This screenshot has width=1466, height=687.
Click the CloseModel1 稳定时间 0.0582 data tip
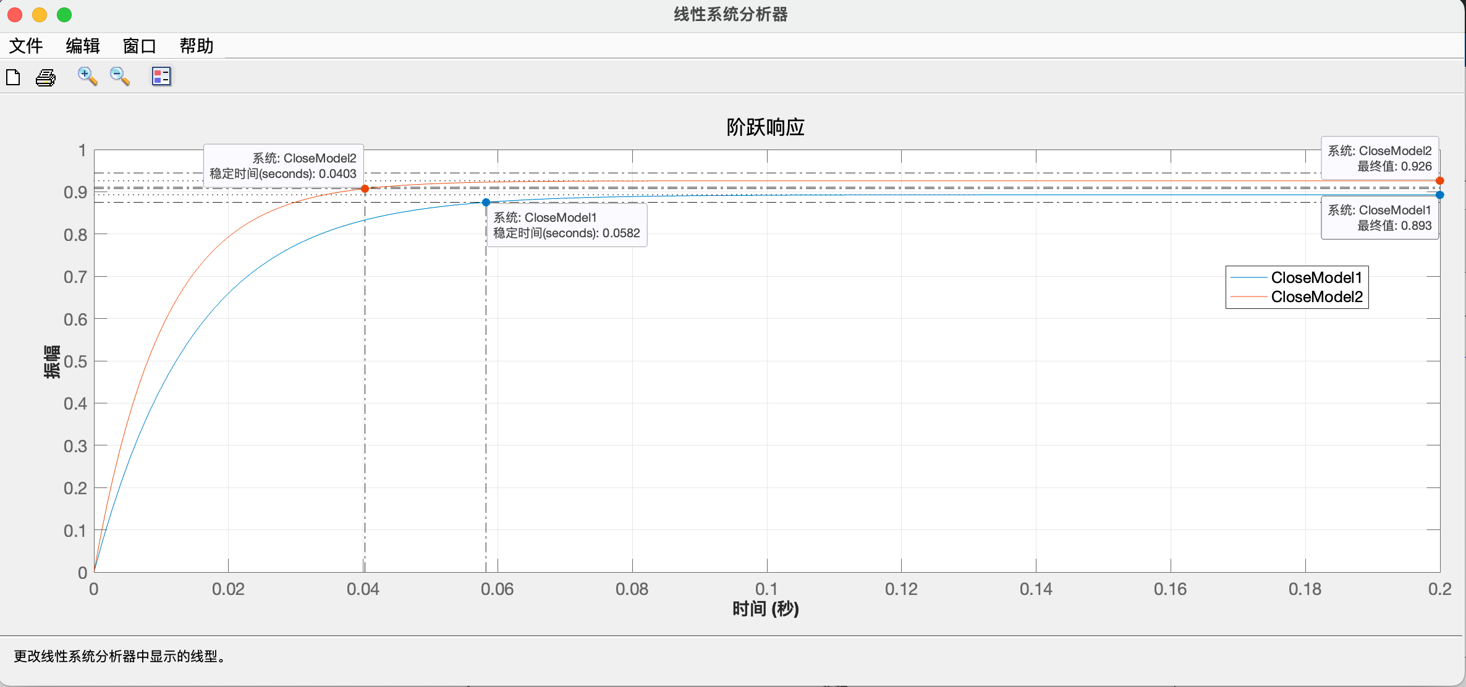click(567, 225)
